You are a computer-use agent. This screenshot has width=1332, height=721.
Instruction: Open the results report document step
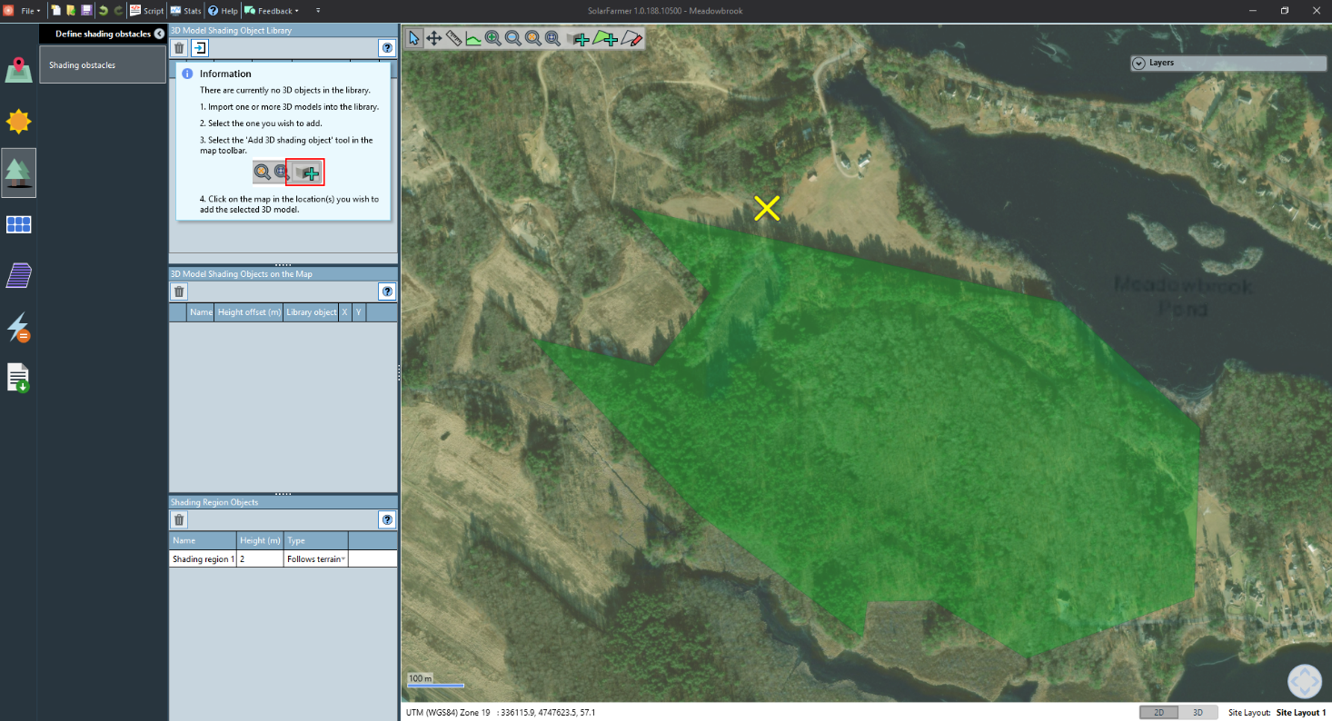[x=19, y=378]
